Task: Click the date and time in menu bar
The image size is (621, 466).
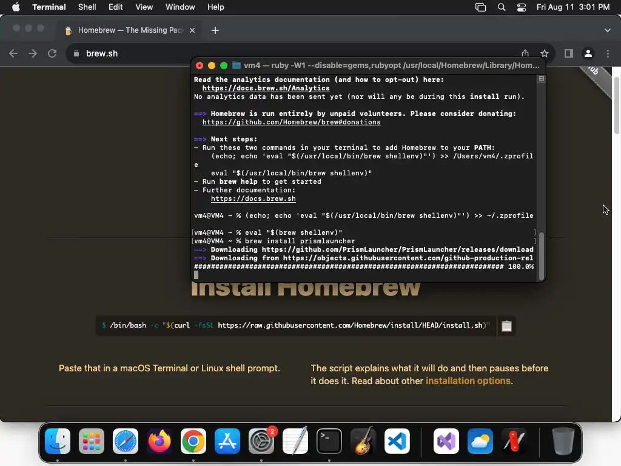Action: click(x=573, y=7)
